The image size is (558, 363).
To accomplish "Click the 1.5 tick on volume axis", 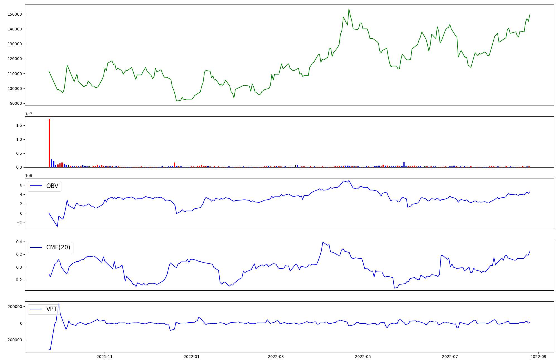I will (19, 125).
